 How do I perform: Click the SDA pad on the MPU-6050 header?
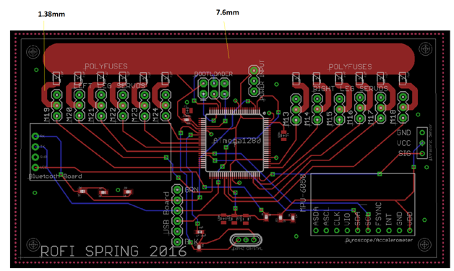(x=358, y=231)
